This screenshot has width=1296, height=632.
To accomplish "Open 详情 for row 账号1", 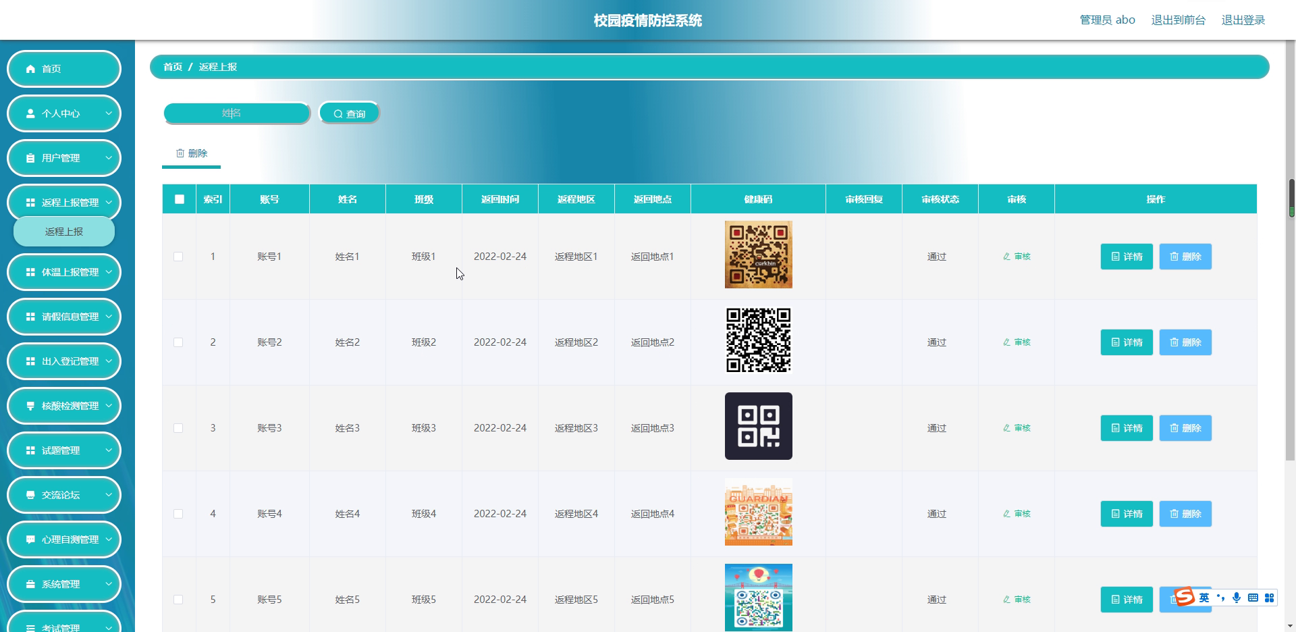I will tap(1127, 257).
